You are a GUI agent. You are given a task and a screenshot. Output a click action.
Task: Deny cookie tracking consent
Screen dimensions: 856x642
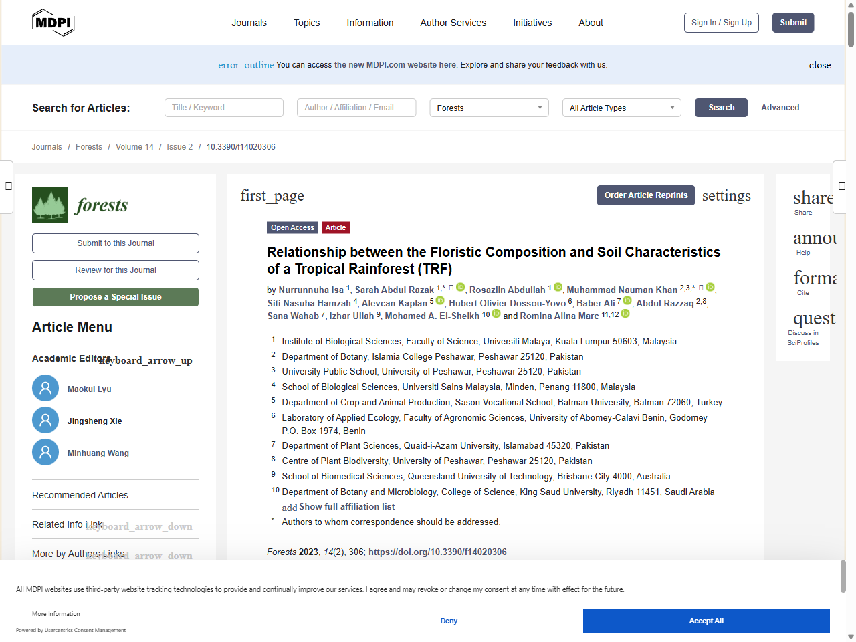(449, 621)
